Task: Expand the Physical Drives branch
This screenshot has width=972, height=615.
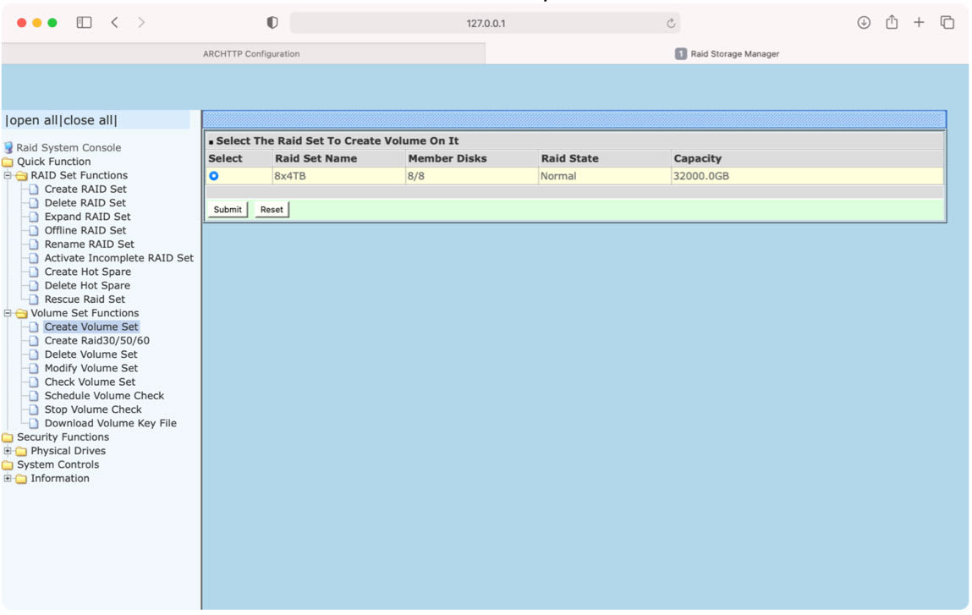Action: click(x=7, y=450)
